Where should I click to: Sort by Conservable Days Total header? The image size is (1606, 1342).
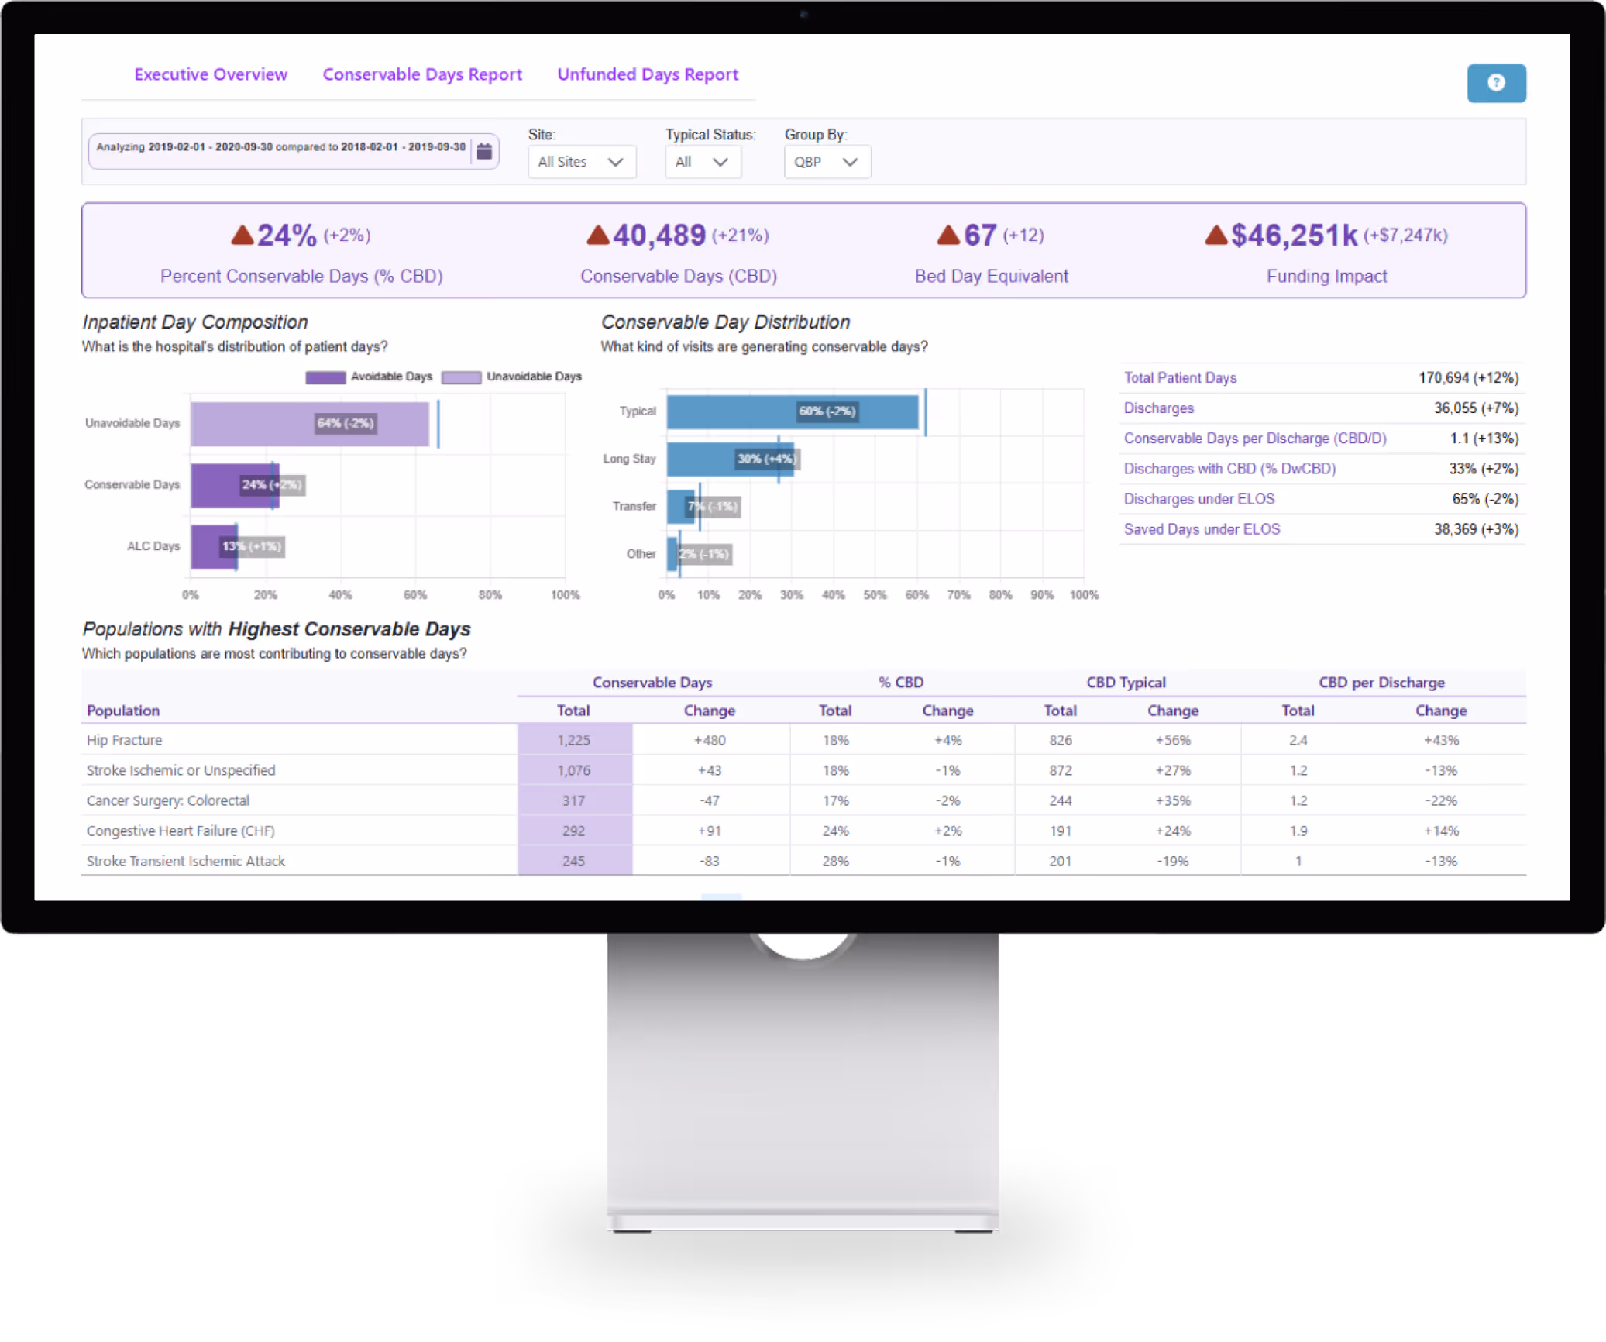tap(573, 711)
